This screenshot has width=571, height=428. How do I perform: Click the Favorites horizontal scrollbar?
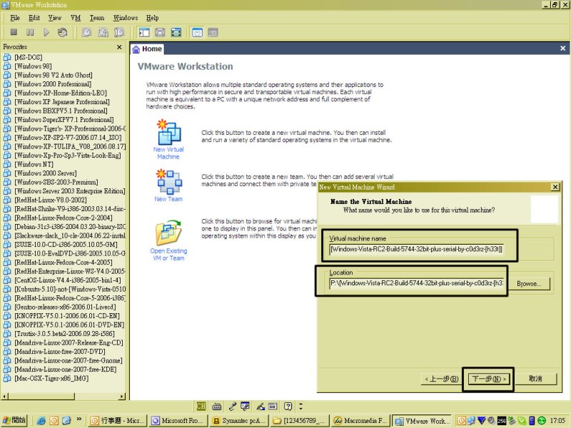(x=64, y=396)
